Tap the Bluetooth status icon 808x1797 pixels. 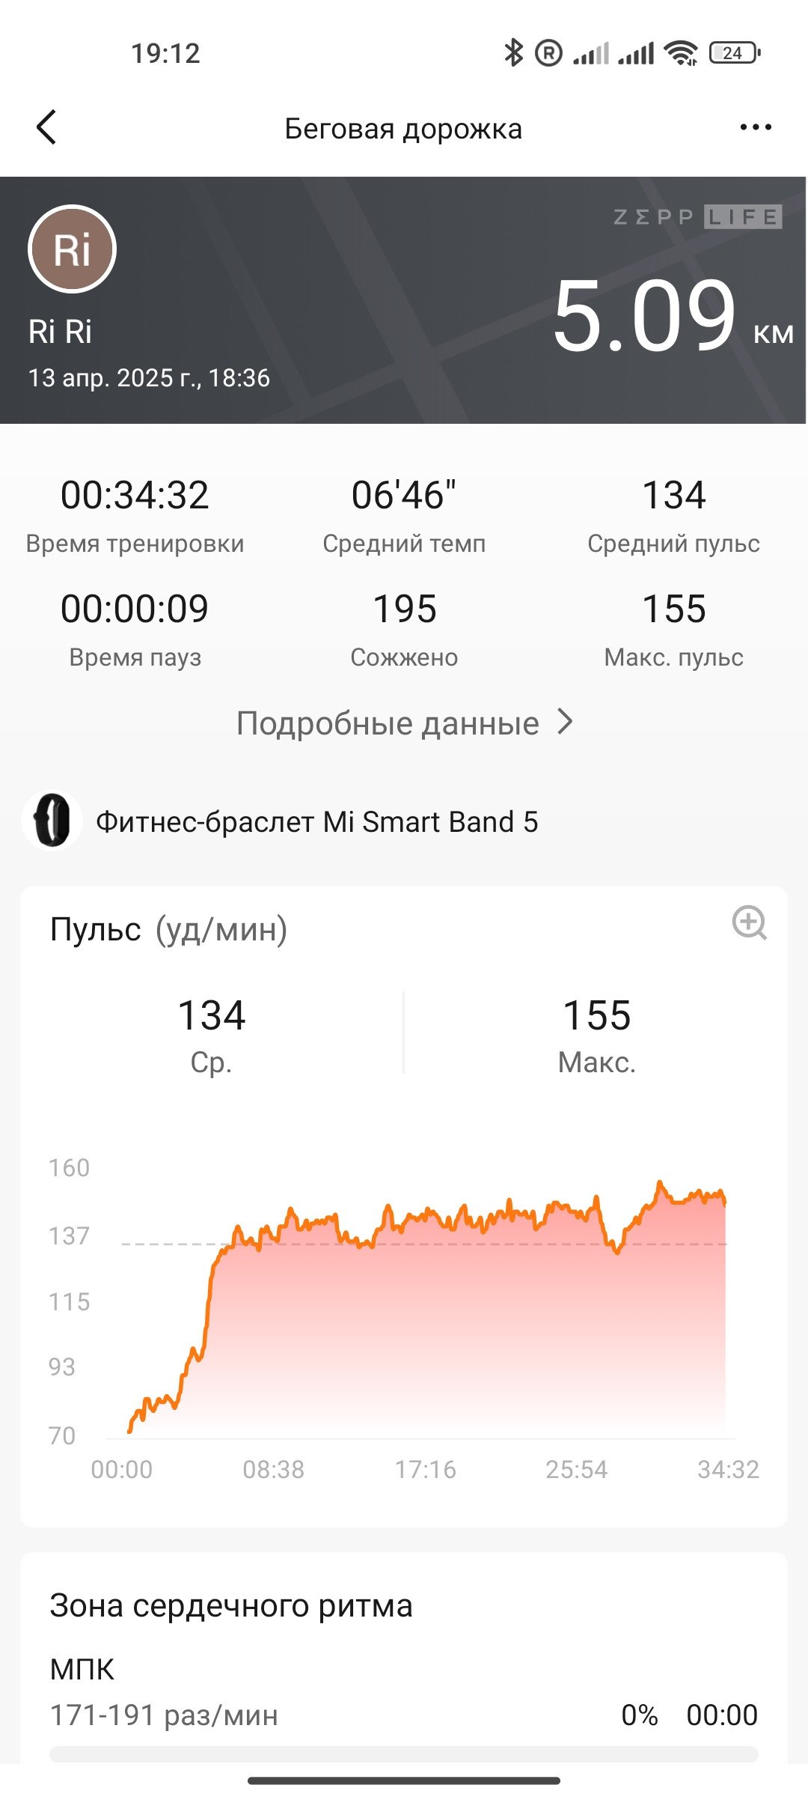click(513, 52)
